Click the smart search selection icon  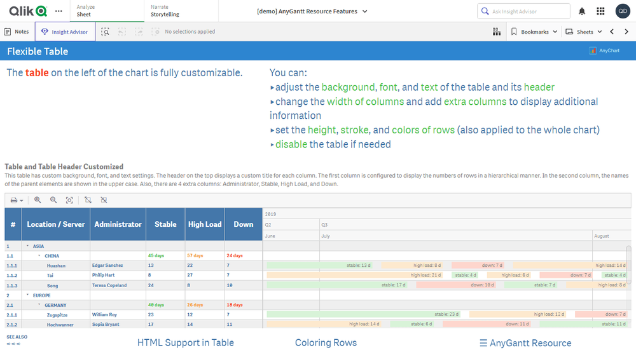pos(105,32)
